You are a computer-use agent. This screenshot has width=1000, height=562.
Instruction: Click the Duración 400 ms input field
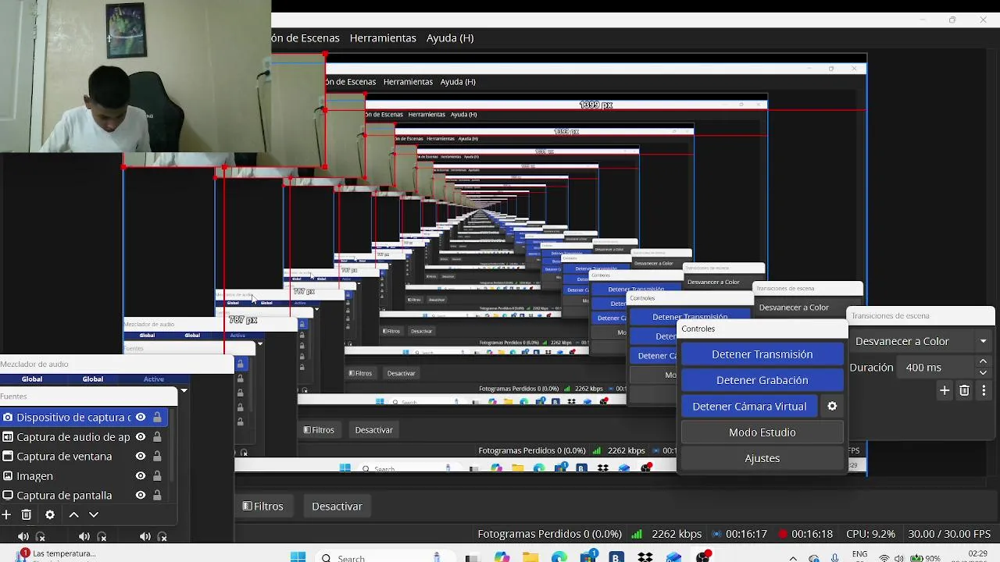pyautogui.click(x=937, y=367)
